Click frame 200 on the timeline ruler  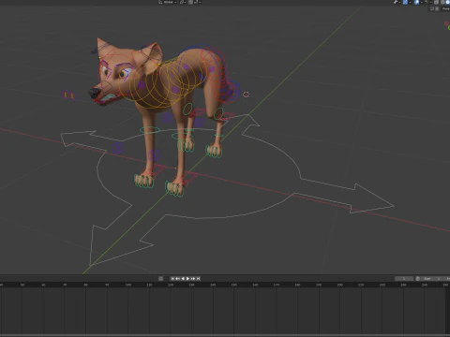coord(339,285)
